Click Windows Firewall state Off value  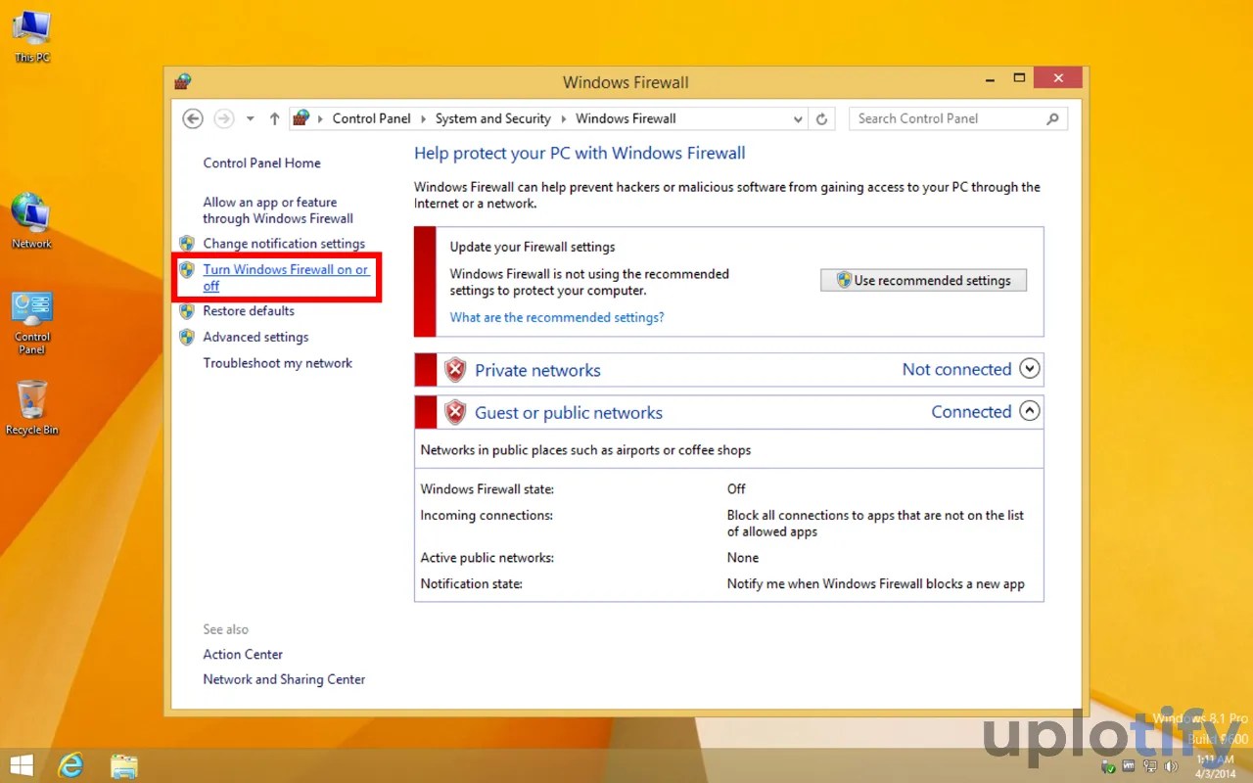coord(736,488)
